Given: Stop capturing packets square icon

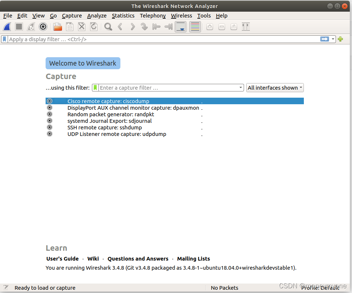Looking at the screenshot, I should click(x=19, y=27).
